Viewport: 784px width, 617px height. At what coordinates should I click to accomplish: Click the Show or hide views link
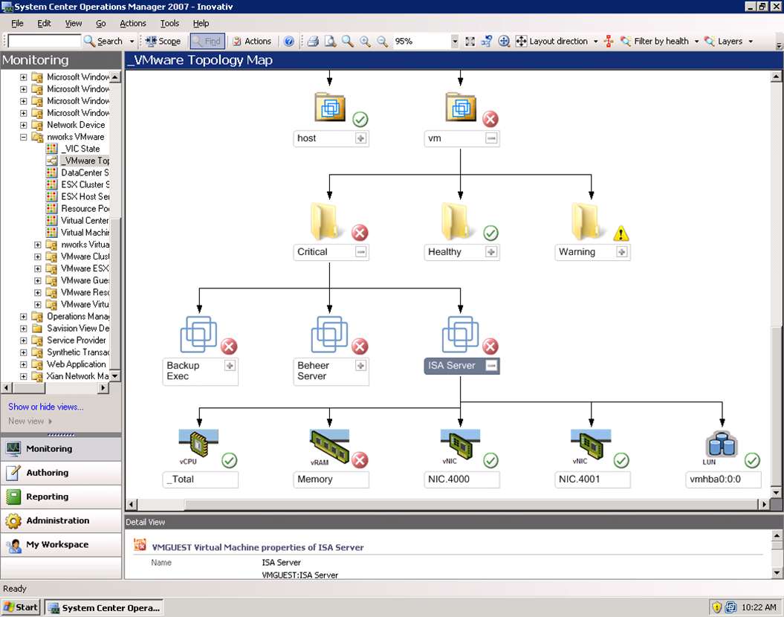click(x=46, y=407)
